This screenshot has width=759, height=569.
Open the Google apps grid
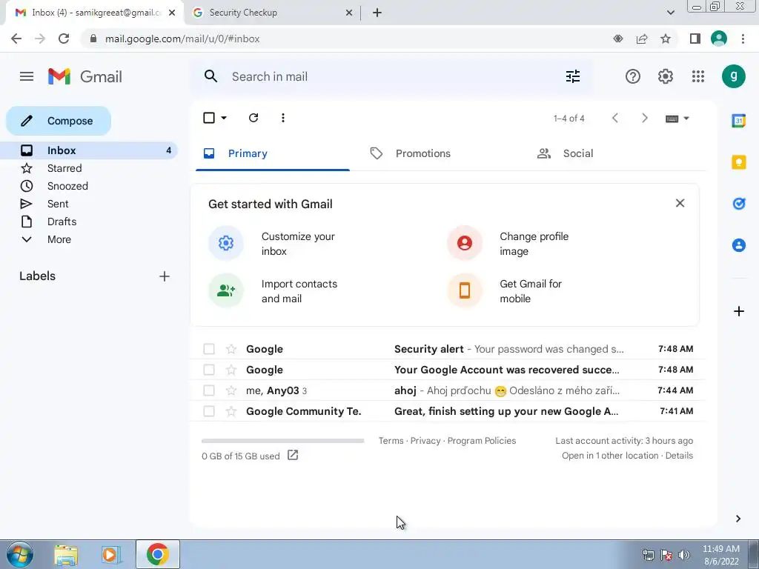[x=698, y=76]
